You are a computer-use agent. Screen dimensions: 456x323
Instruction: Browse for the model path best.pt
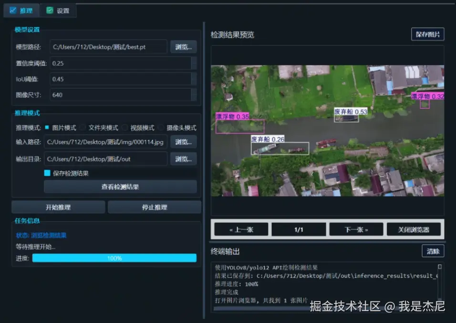184,46
